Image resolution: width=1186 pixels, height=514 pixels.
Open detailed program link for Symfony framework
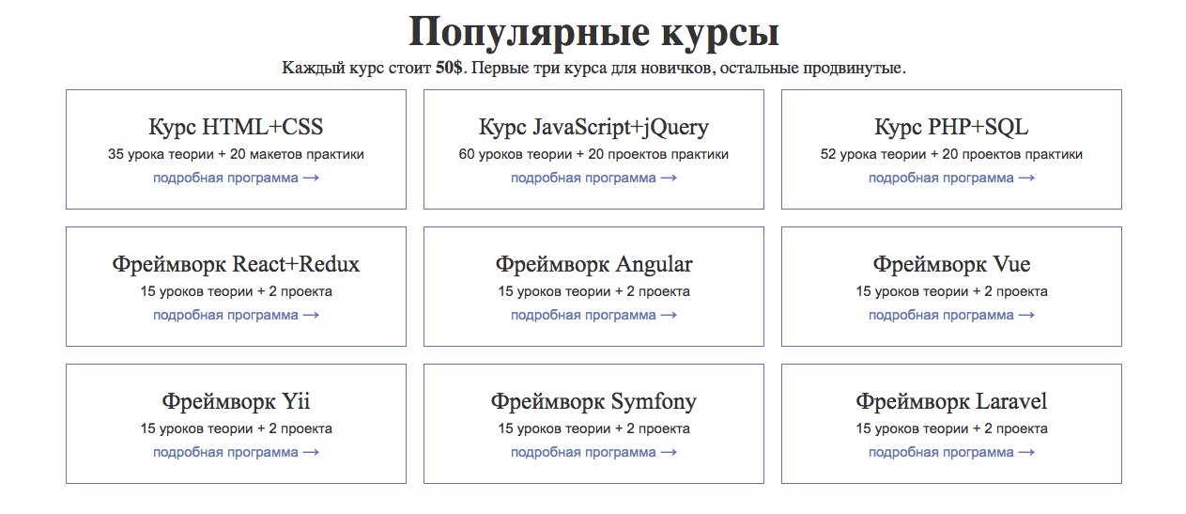(x=593, y=452)
